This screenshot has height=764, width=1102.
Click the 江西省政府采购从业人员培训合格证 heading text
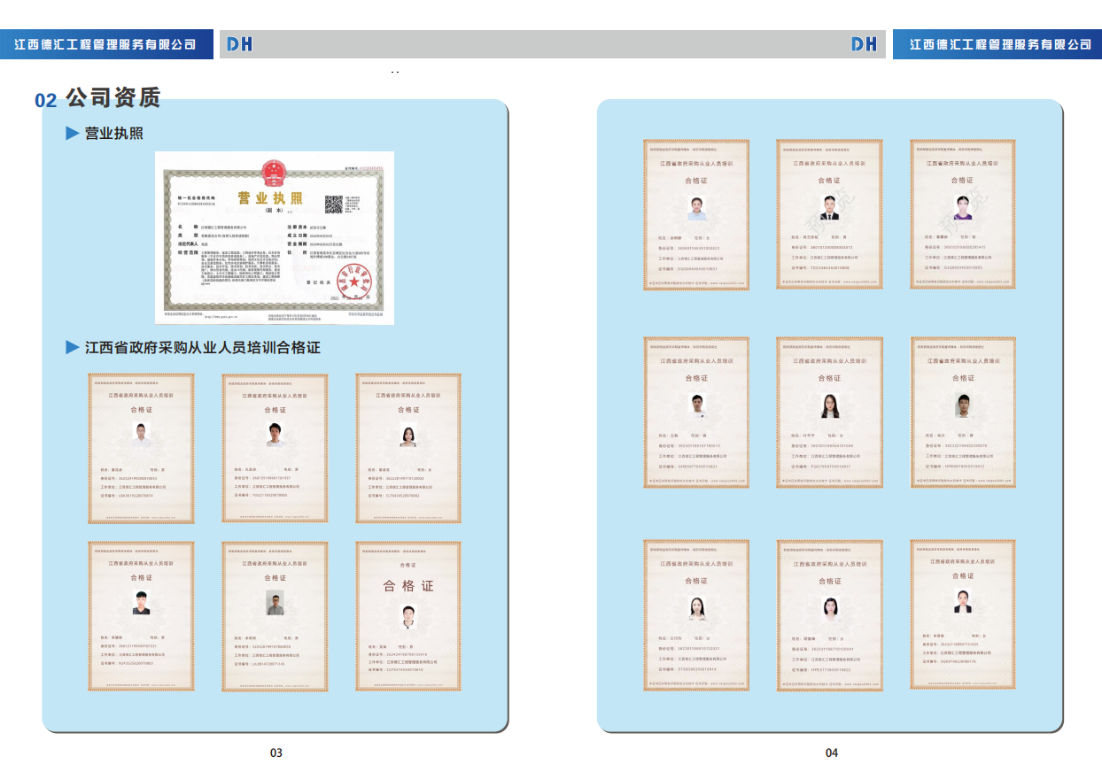point(202,347)
